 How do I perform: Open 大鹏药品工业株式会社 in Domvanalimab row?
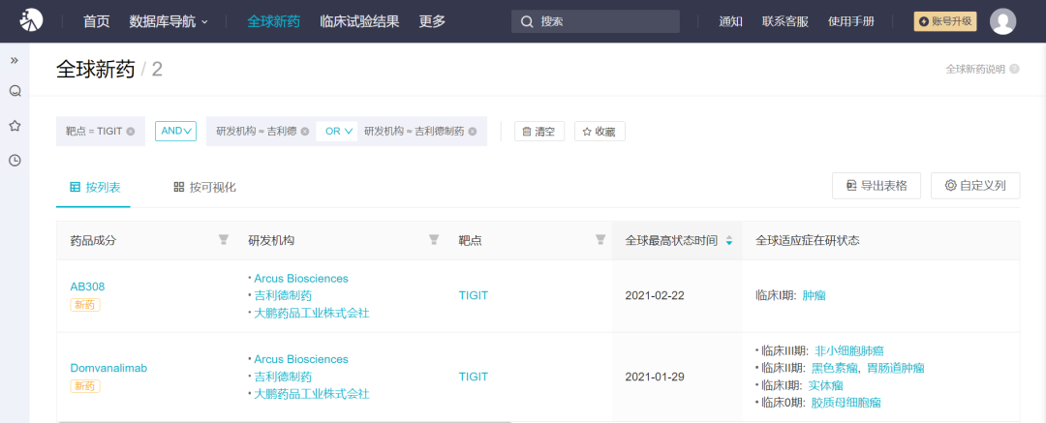(x=312, y=394)
